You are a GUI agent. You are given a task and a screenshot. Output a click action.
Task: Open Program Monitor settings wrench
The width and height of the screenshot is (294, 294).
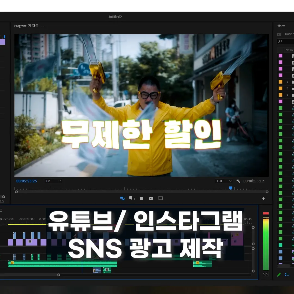tap(238, 181)
